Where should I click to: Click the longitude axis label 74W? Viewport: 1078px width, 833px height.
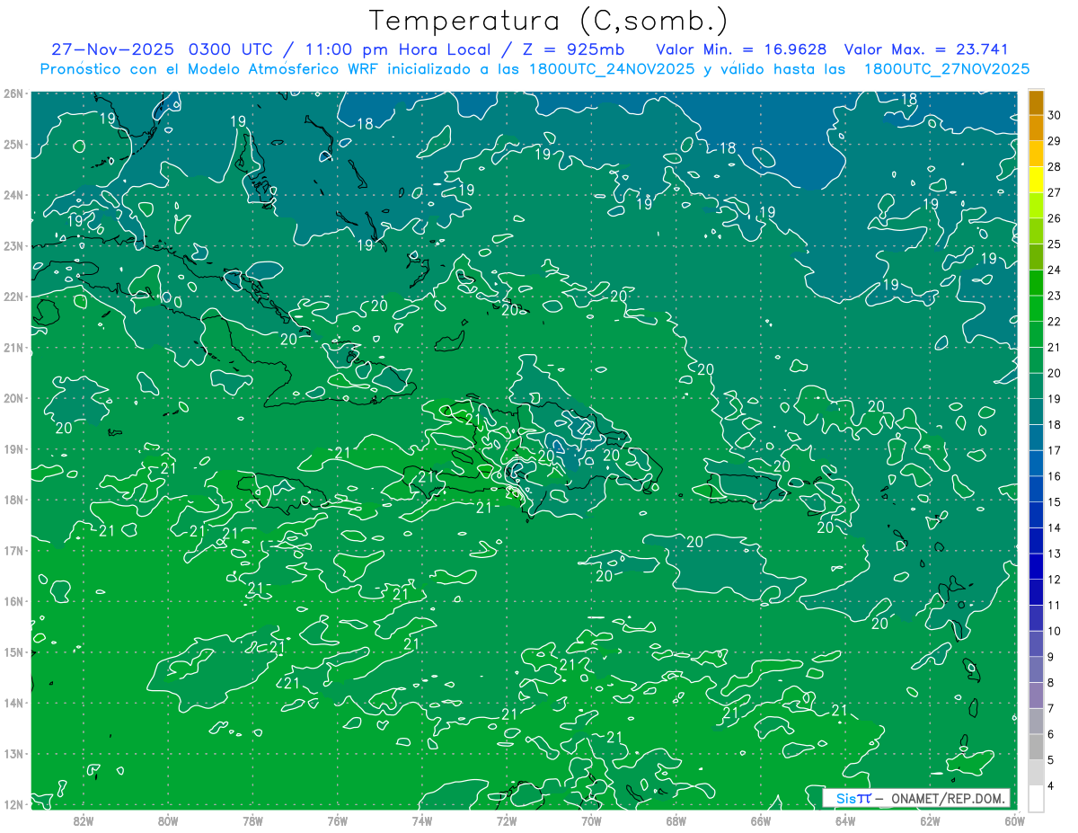tap(422, 820)
